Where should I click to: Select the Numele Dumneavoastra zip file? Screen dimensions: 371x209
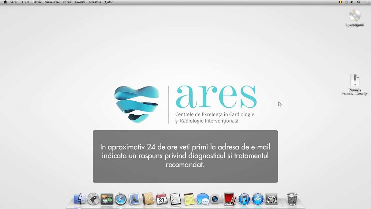[355, 85]
